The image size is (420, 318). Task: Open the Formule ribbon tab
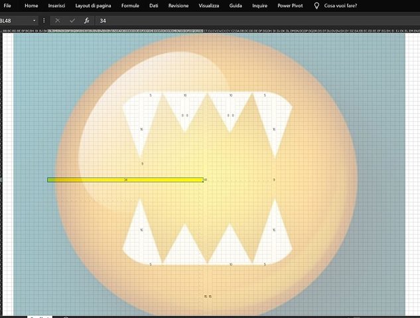pyautogui.click(x=130, y=5)
